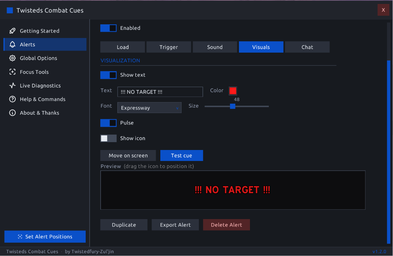The image size is (393, 256).
Task: Click the Focus Tools crosshair icon
Action: point(12,72)
